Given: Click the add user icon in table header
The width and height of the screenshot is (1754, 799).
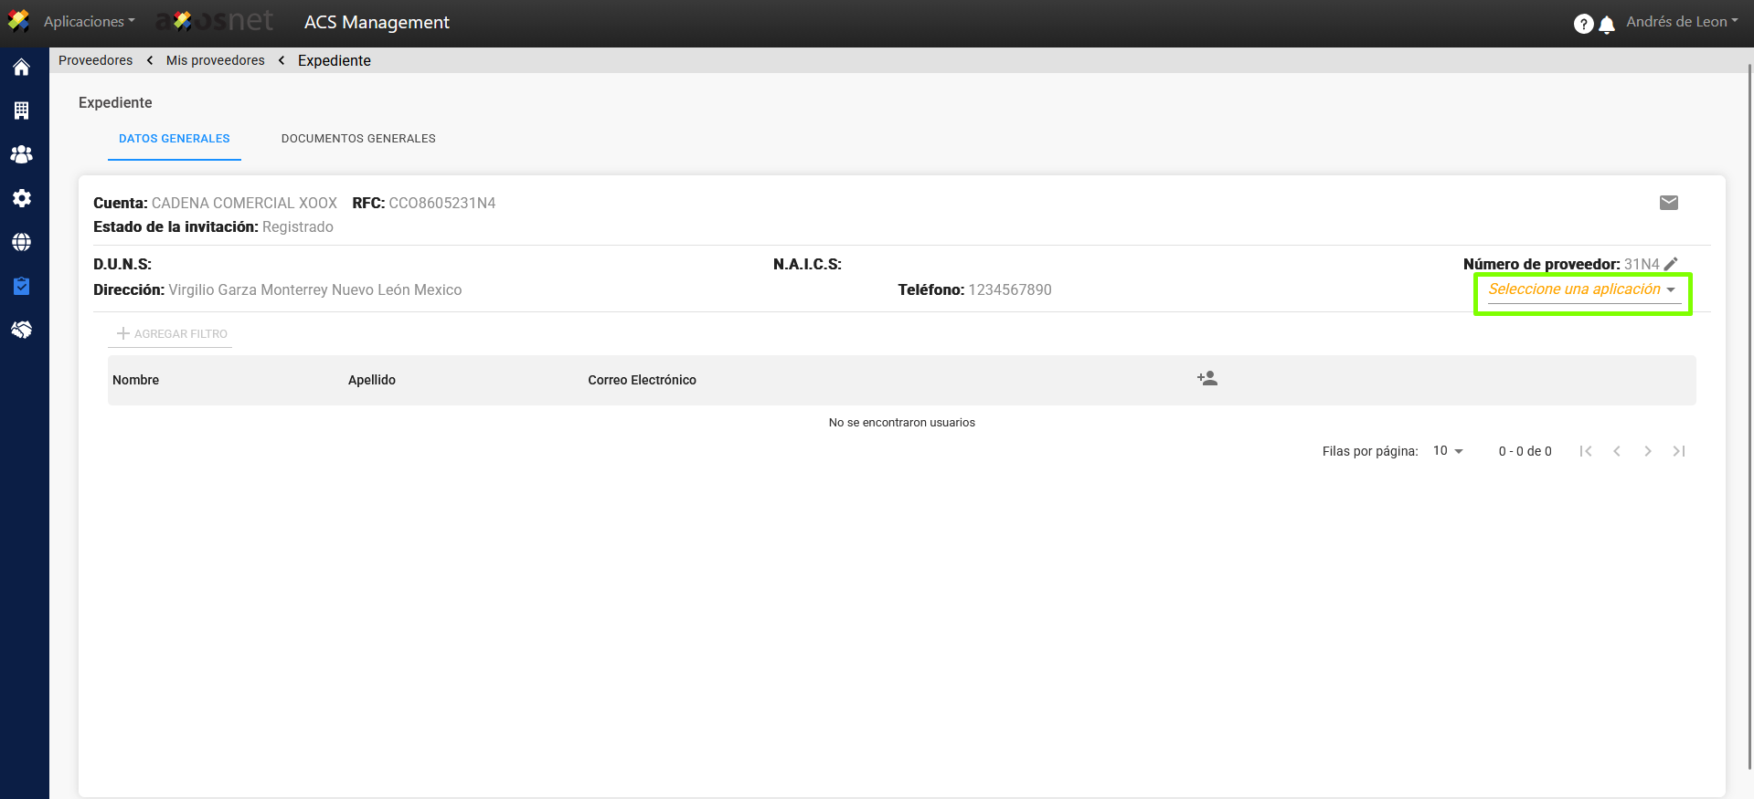Looking at the screenshot, I should coord(1207,379).
